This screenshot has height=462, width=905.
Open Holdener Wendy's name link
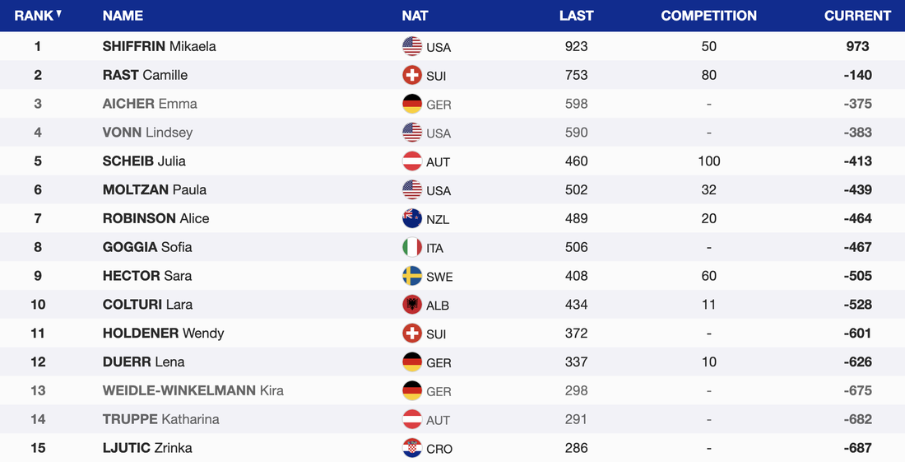coord(163,333)
